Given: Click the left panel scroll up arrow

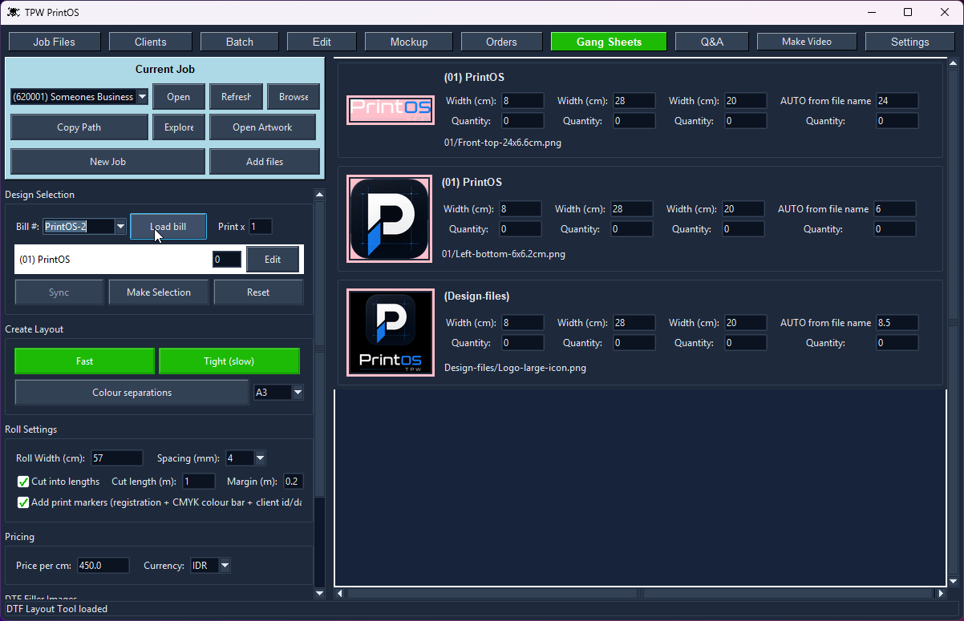Looking at the screenshot, I should tap(319, 195).
